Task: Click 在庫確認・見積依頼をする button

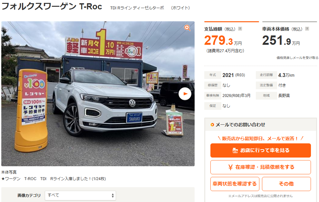Action: (261, 167)
